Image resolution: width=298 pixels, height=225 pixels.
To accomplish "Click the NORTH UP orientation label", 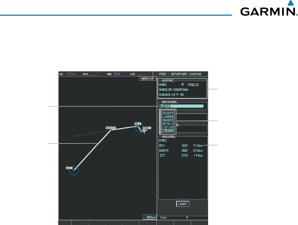I will pos(148,78).
